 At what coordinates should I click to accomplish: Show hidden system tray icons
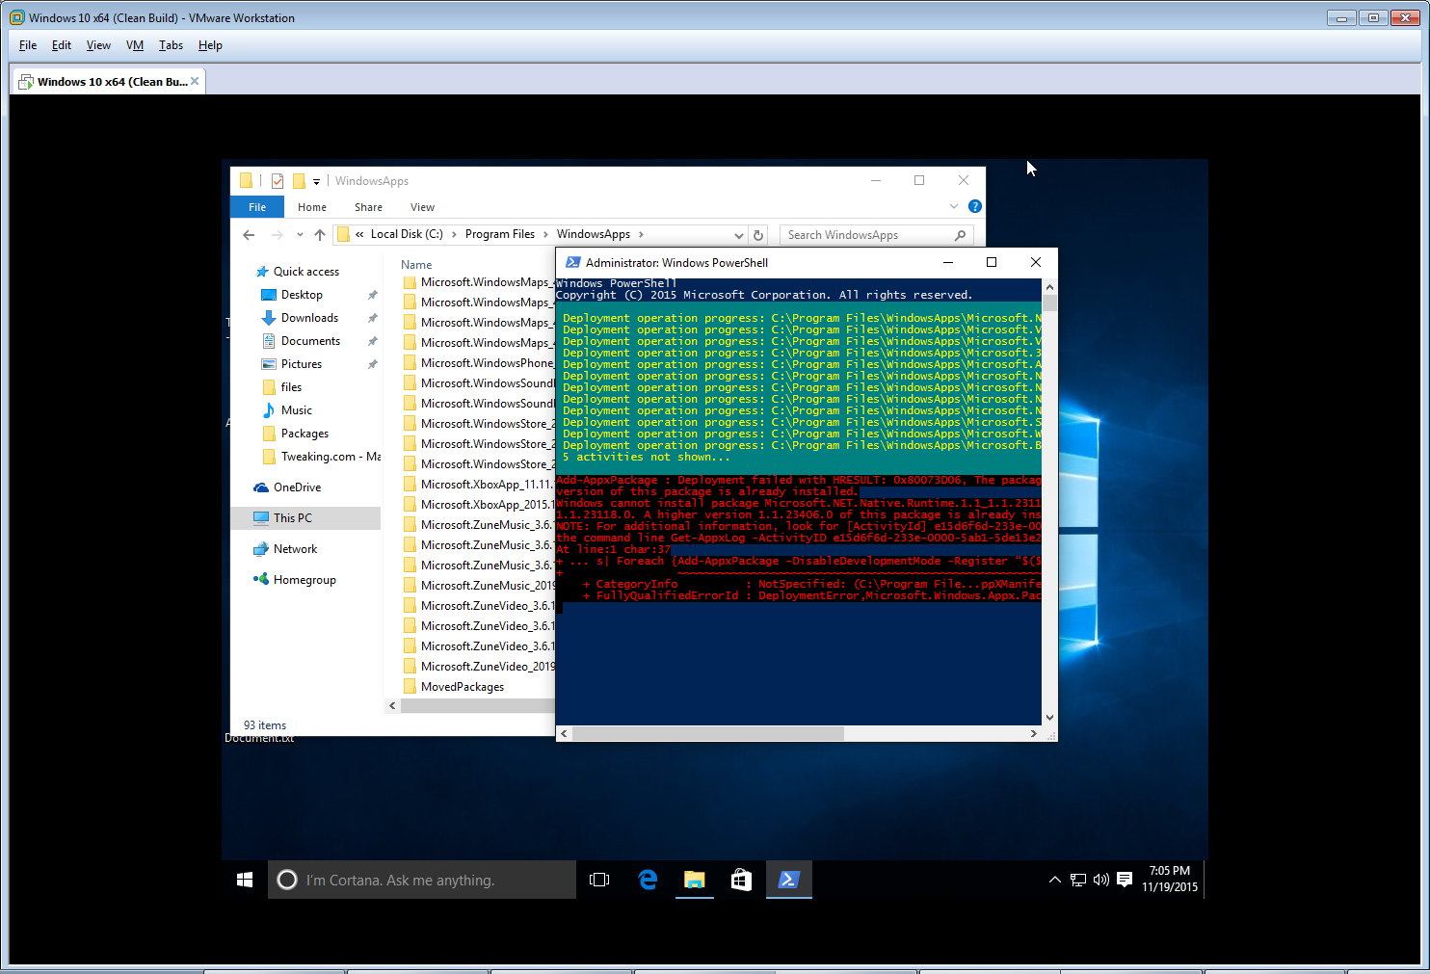pos(1054,879)
